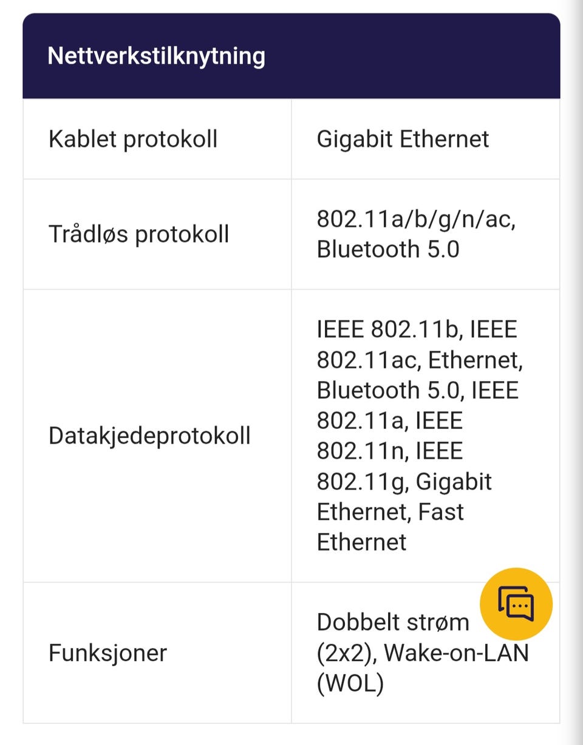Click the 802.11n, IEEE line of text
The image size is (583, 745).
coord(390,451)
